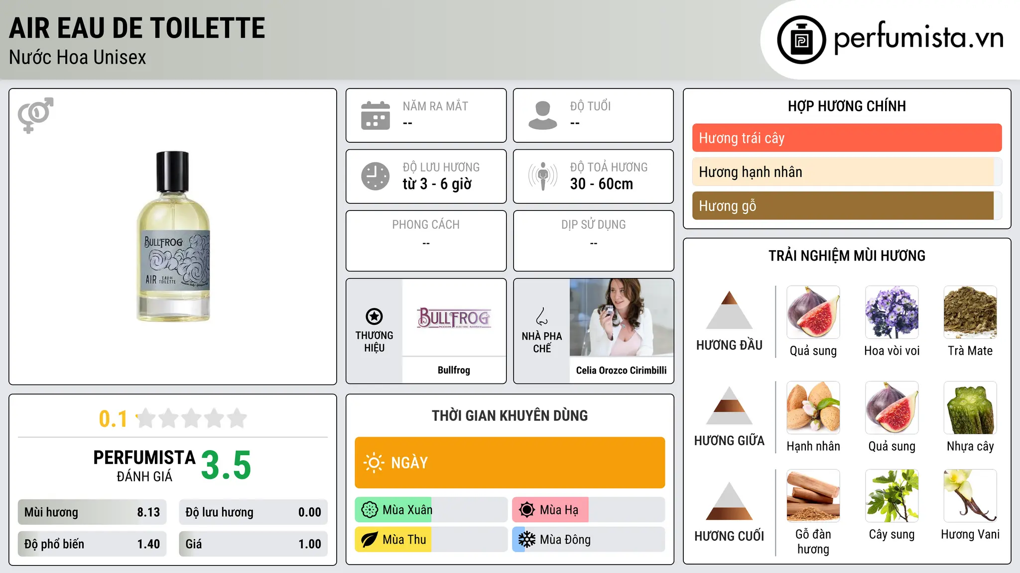Click the sun icon beside NGÀY
The width and height of the screenshot is (1020, 573).
click(374, 463)
